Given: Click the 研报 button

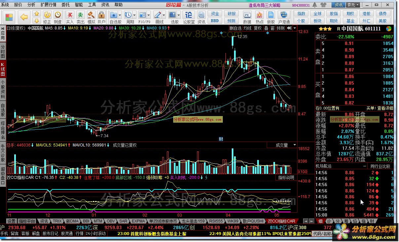Looking at the screenshot, I should (231, 14).
